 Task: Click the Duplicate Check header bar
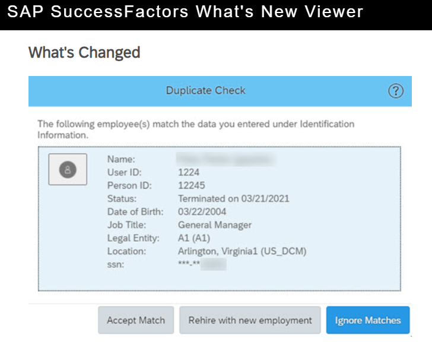220,91
